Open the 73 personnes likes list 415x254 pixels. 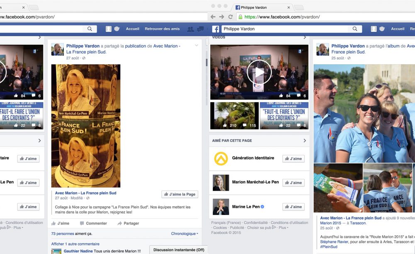[x=63, y=234]
